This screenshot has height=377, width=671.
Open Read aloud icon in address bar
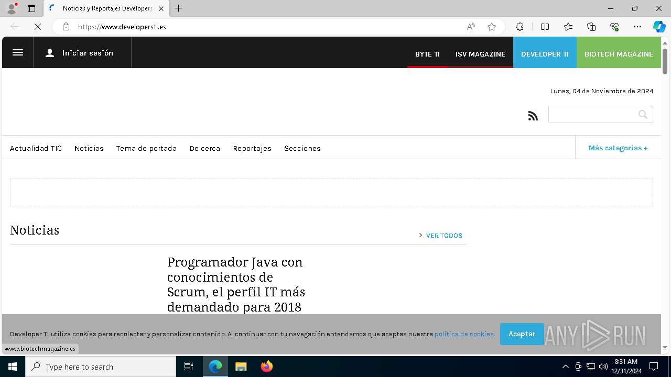coord(471,27)
